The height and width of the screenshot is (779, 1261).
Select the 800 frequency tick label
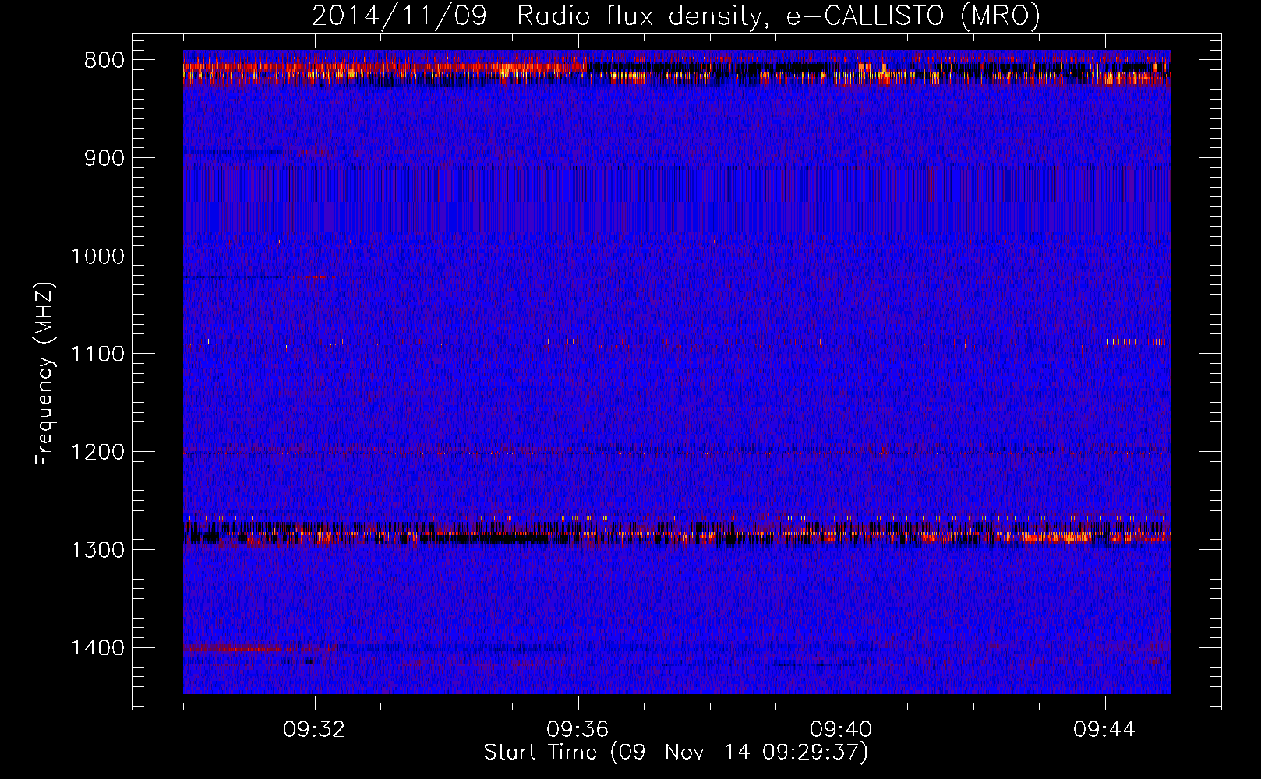point(102,60)
